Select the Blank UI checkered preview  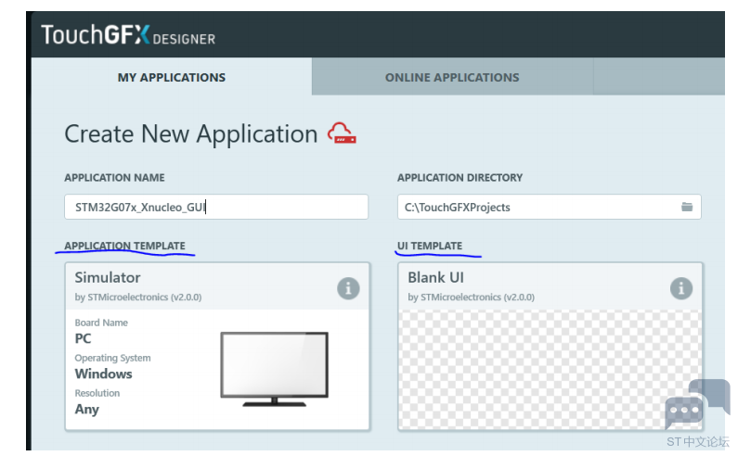[x=550, y=369]
